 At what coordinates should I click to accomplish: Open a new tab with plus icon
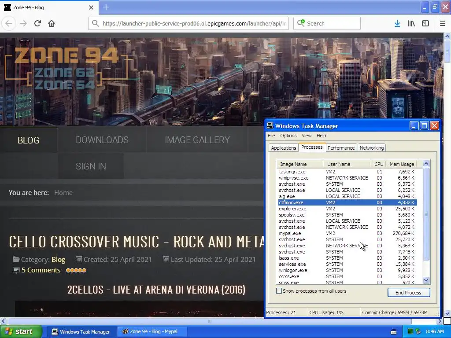pos(106,7)
